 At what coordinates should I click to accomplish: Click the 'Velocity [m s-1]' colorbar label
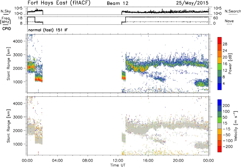point(236,126)
